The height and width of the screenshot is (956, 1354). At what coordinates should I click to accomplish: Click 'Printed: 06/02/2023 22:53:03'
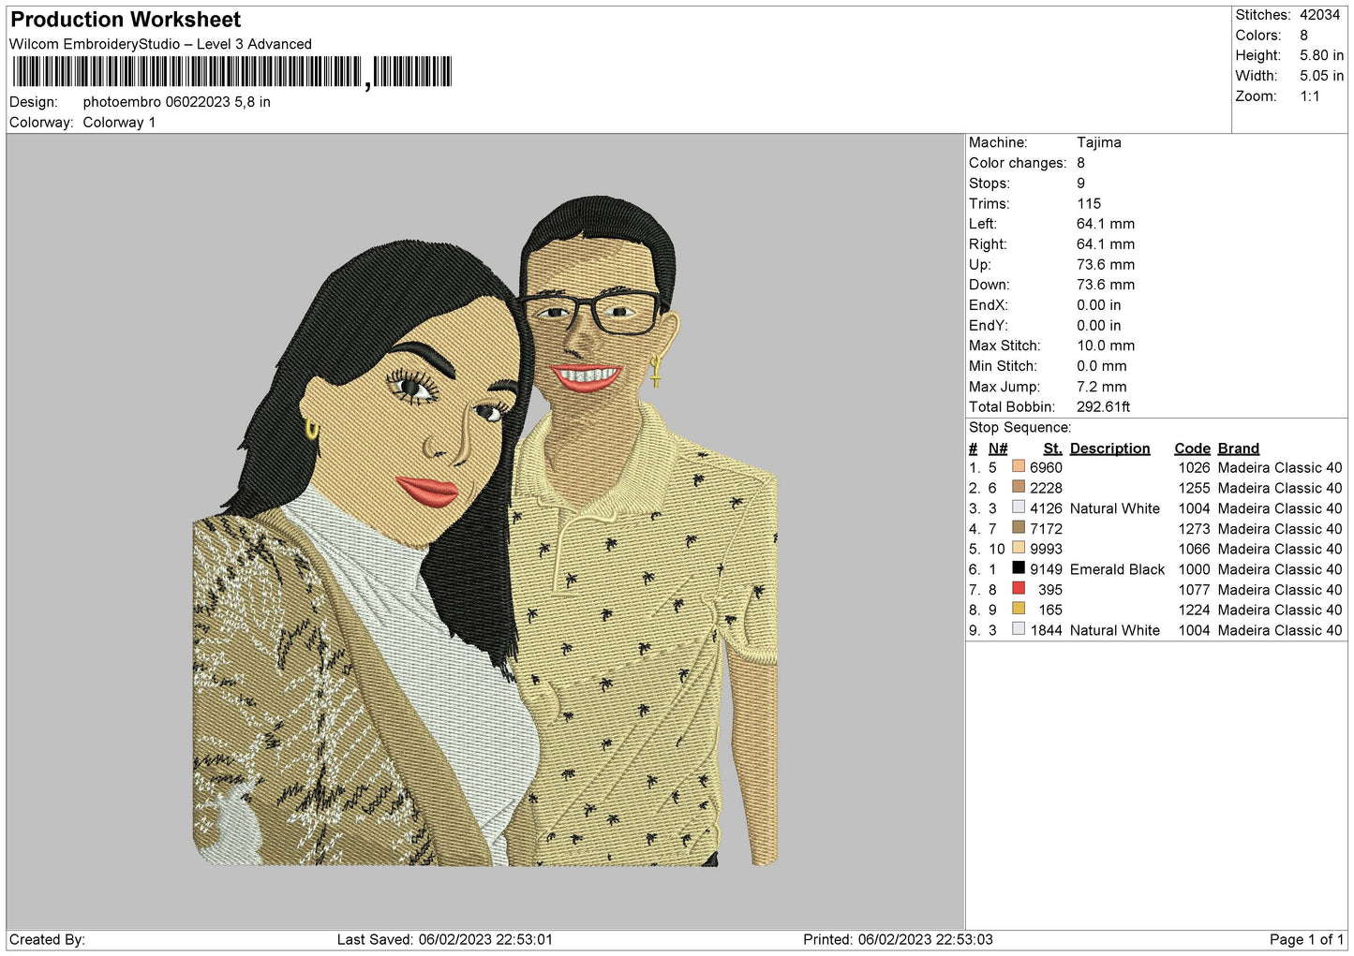pyautogui.click(x=898, y=939)
